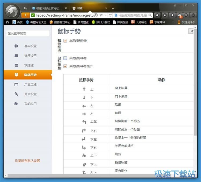Open 广告过滤 in the sidebar

(x=28, y=84)
